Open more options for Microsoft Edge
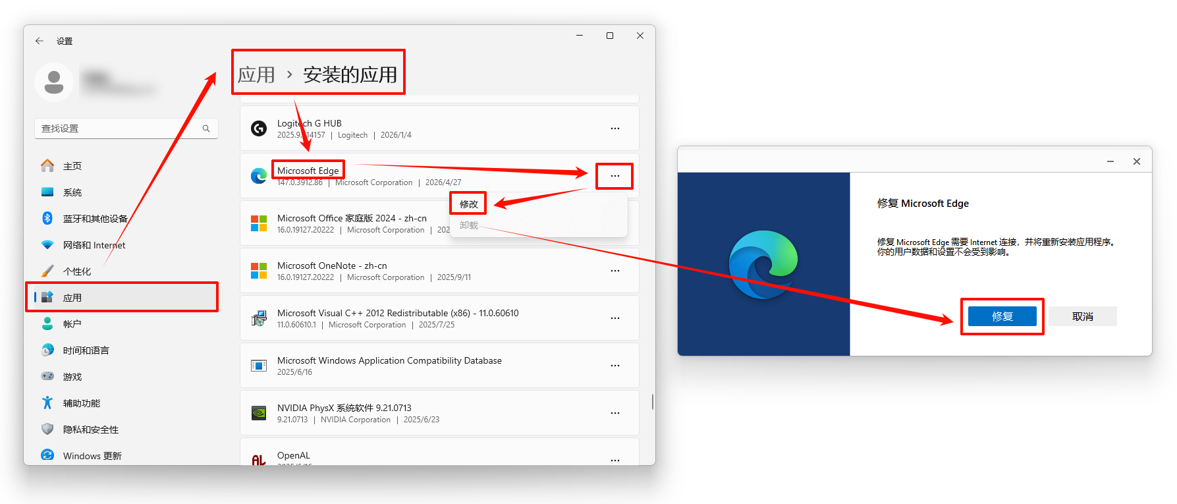Image resolution: width=1177 pixels, height=504 pixels. pos(615,176)
